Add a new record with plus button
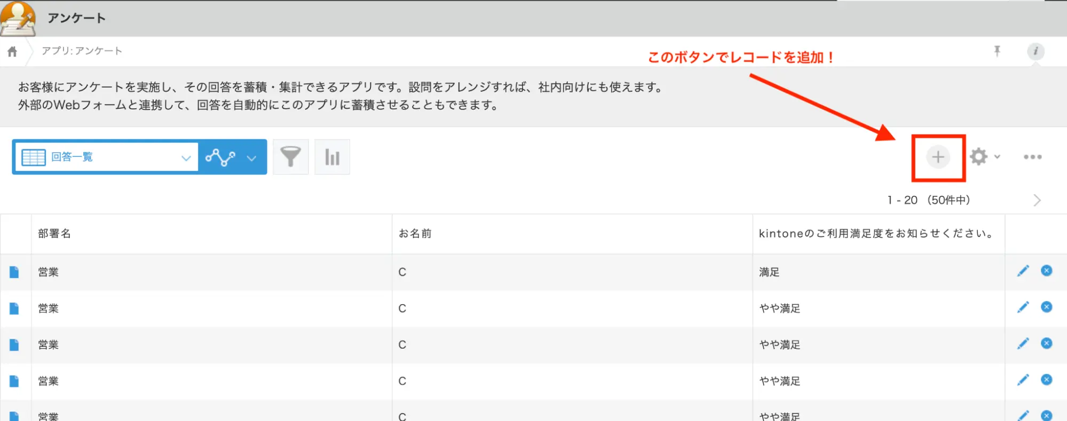The width and height of the screenshot is (1067, 421). click(x=938, y=157)
